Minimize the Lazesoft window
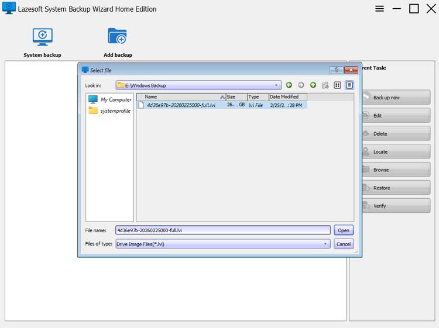 tap(396, 9)
